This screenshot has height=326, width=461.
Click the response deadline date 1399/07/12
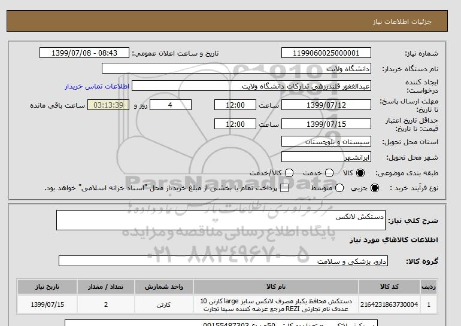click(x=326, y=105)
